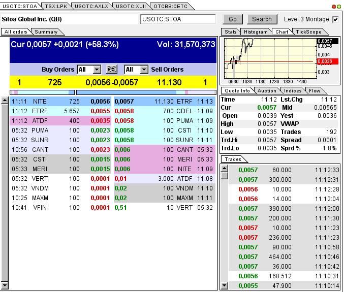Click the Sitoa Global Inc. (QB) title
This screenshot has width=344, height=292.
(32, 19)
